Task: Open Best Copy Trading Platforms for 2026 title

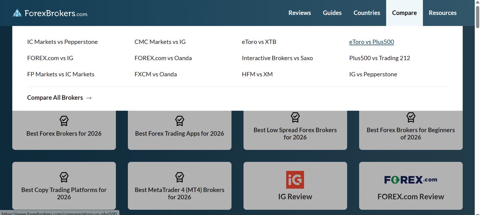Action: point(64,194)
